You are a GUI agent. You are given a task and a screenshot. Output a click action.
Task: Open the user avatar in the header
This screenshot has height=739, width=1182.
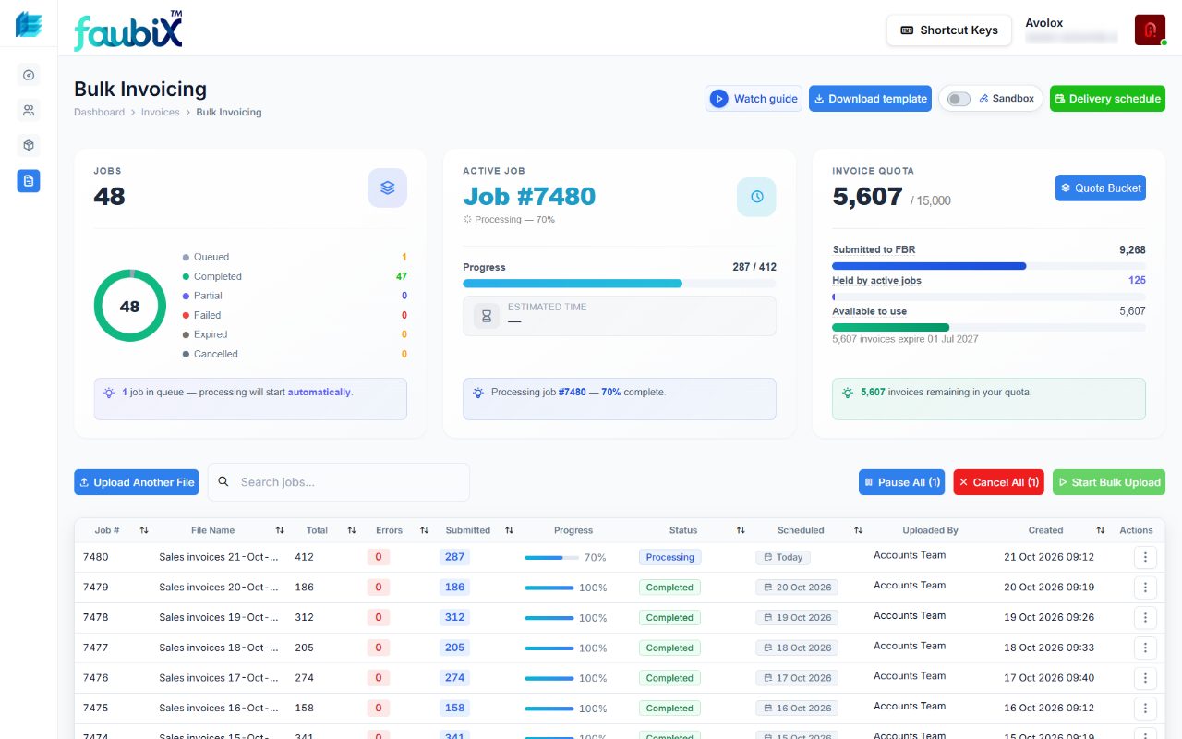click(x=1150, y=30)
